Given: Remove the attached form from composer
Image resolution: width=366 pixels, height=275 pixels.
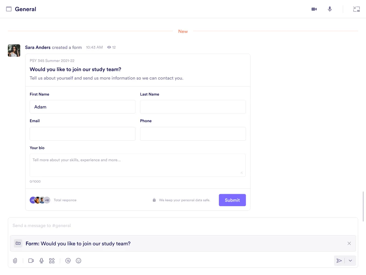Looking at the screenshot, I should [x=349, y=243].
